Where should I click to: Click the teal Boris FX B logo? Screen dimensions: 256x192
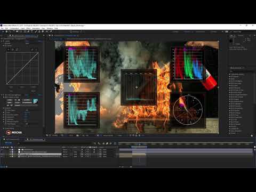point(35,101)
